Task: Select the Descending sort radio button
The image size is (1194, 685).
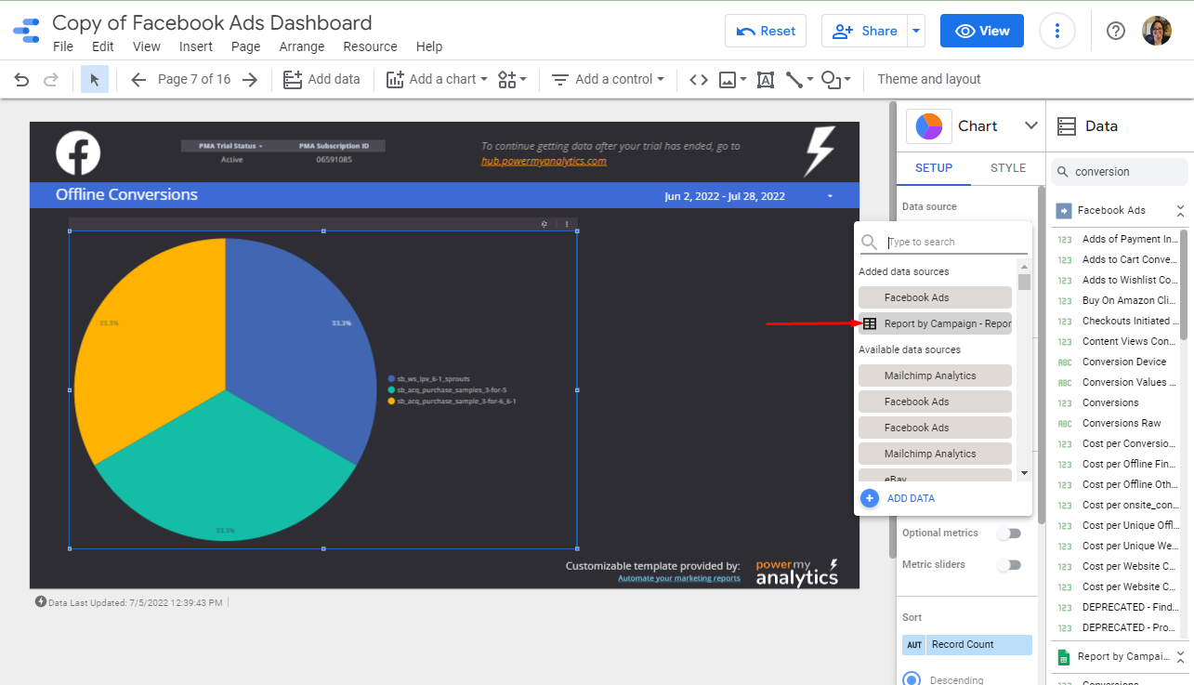Action: click(912, 679)
